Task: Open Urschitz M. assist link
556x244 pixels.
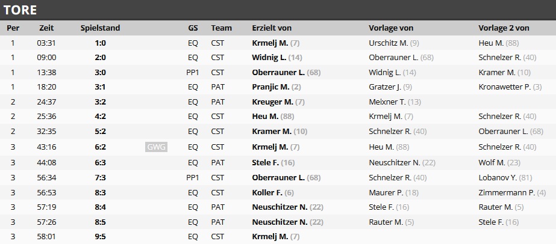Action: [388, 43]
